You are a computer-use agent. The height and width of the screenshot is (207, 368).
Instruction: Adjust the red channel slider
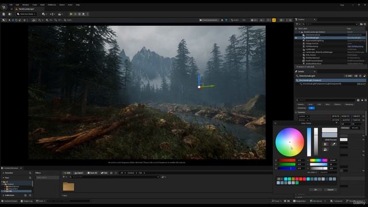click(287, 160)
